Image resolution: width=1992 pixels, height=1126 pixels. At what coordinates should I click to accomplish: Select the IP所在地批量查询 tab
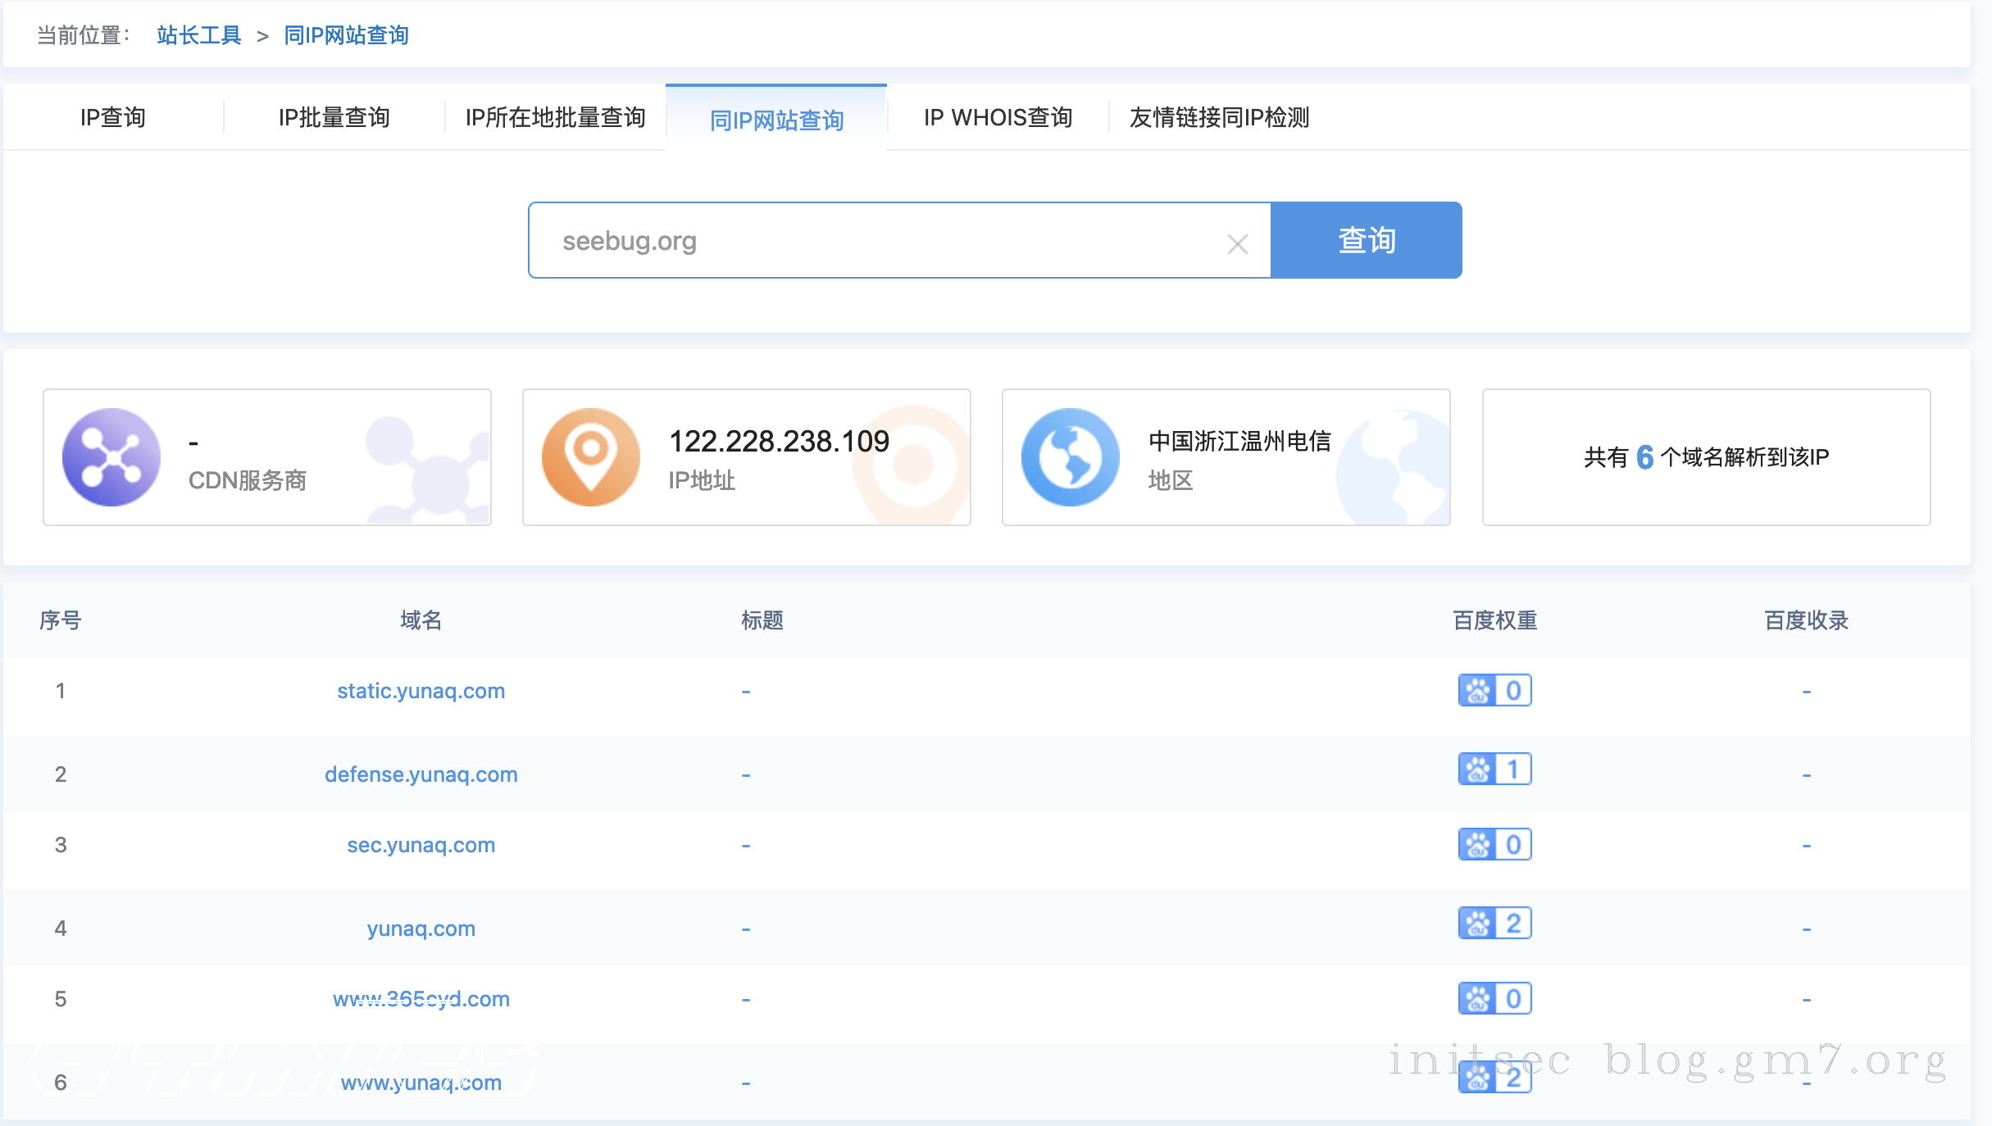(x=555, y=117)
